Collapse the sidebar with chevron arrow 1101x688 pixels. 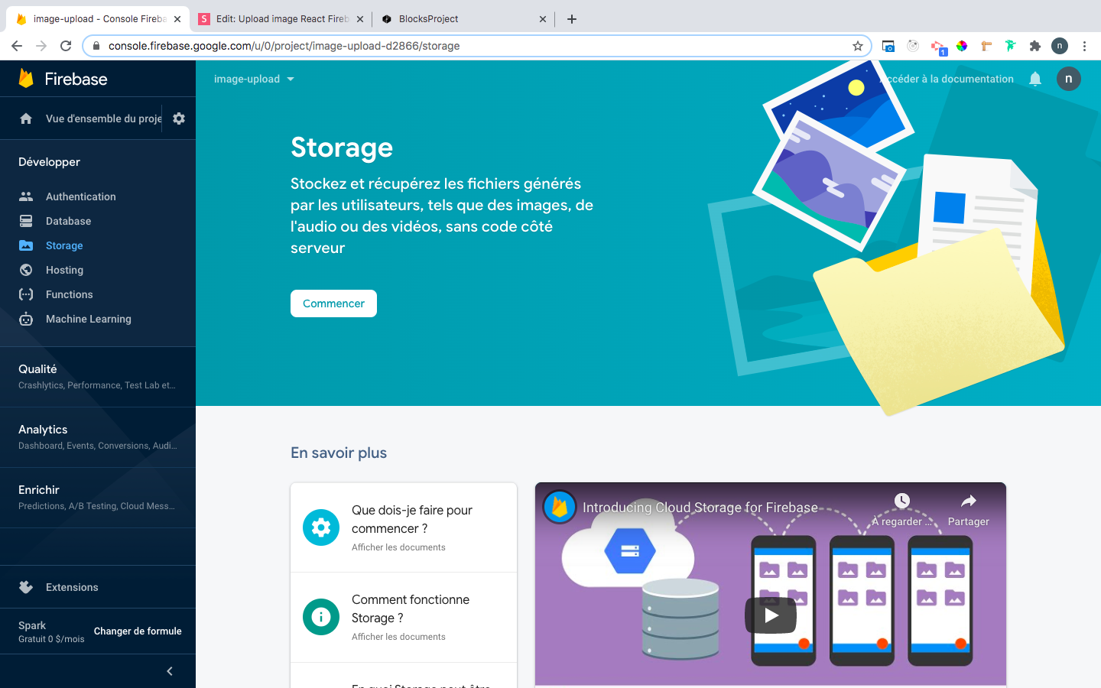click(x=170, y=671)
